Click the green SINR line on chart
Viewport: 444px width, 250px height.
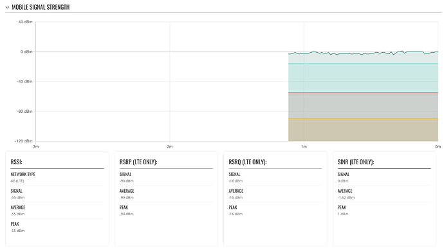click(x=363, y=53)
